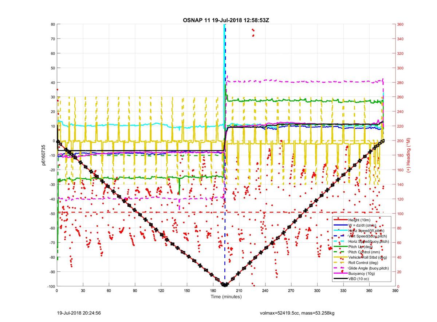Click the right heading axis tick 100
The height and width of the screenshot is (322, 437).
point(401,214)
